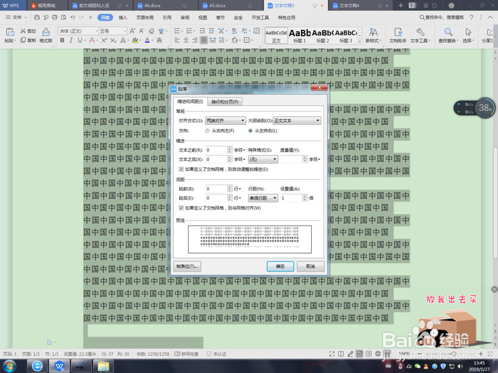This screenshot has height=373, width=498.
Task: Click the justify alignment icon
Action: 204,40
